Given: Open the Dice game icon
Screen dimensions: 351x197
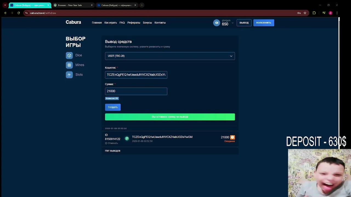Looking at the screenshot, I should click(x=69, y=55).
